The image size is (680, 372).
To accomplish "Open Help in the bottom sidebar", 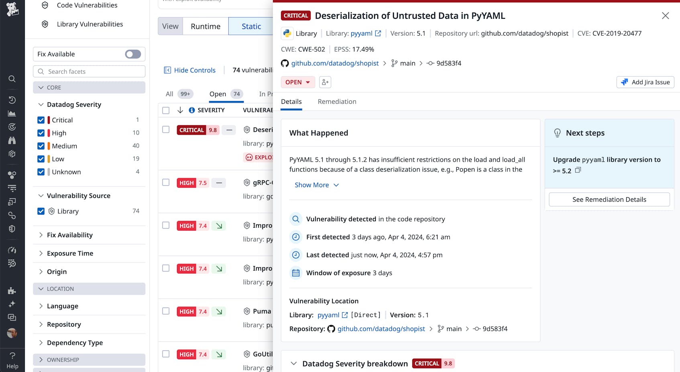I will pos(12,360).
